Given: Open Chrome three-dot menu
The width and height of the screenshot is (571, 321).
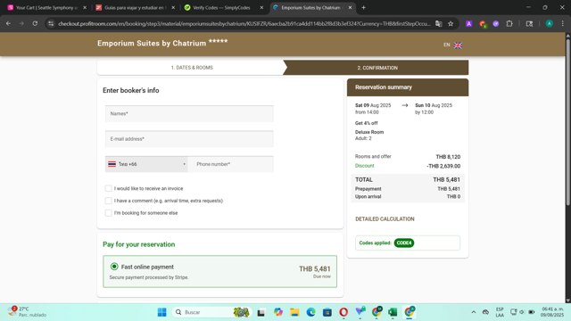Looking at the screenshot, I should (563, 24).
